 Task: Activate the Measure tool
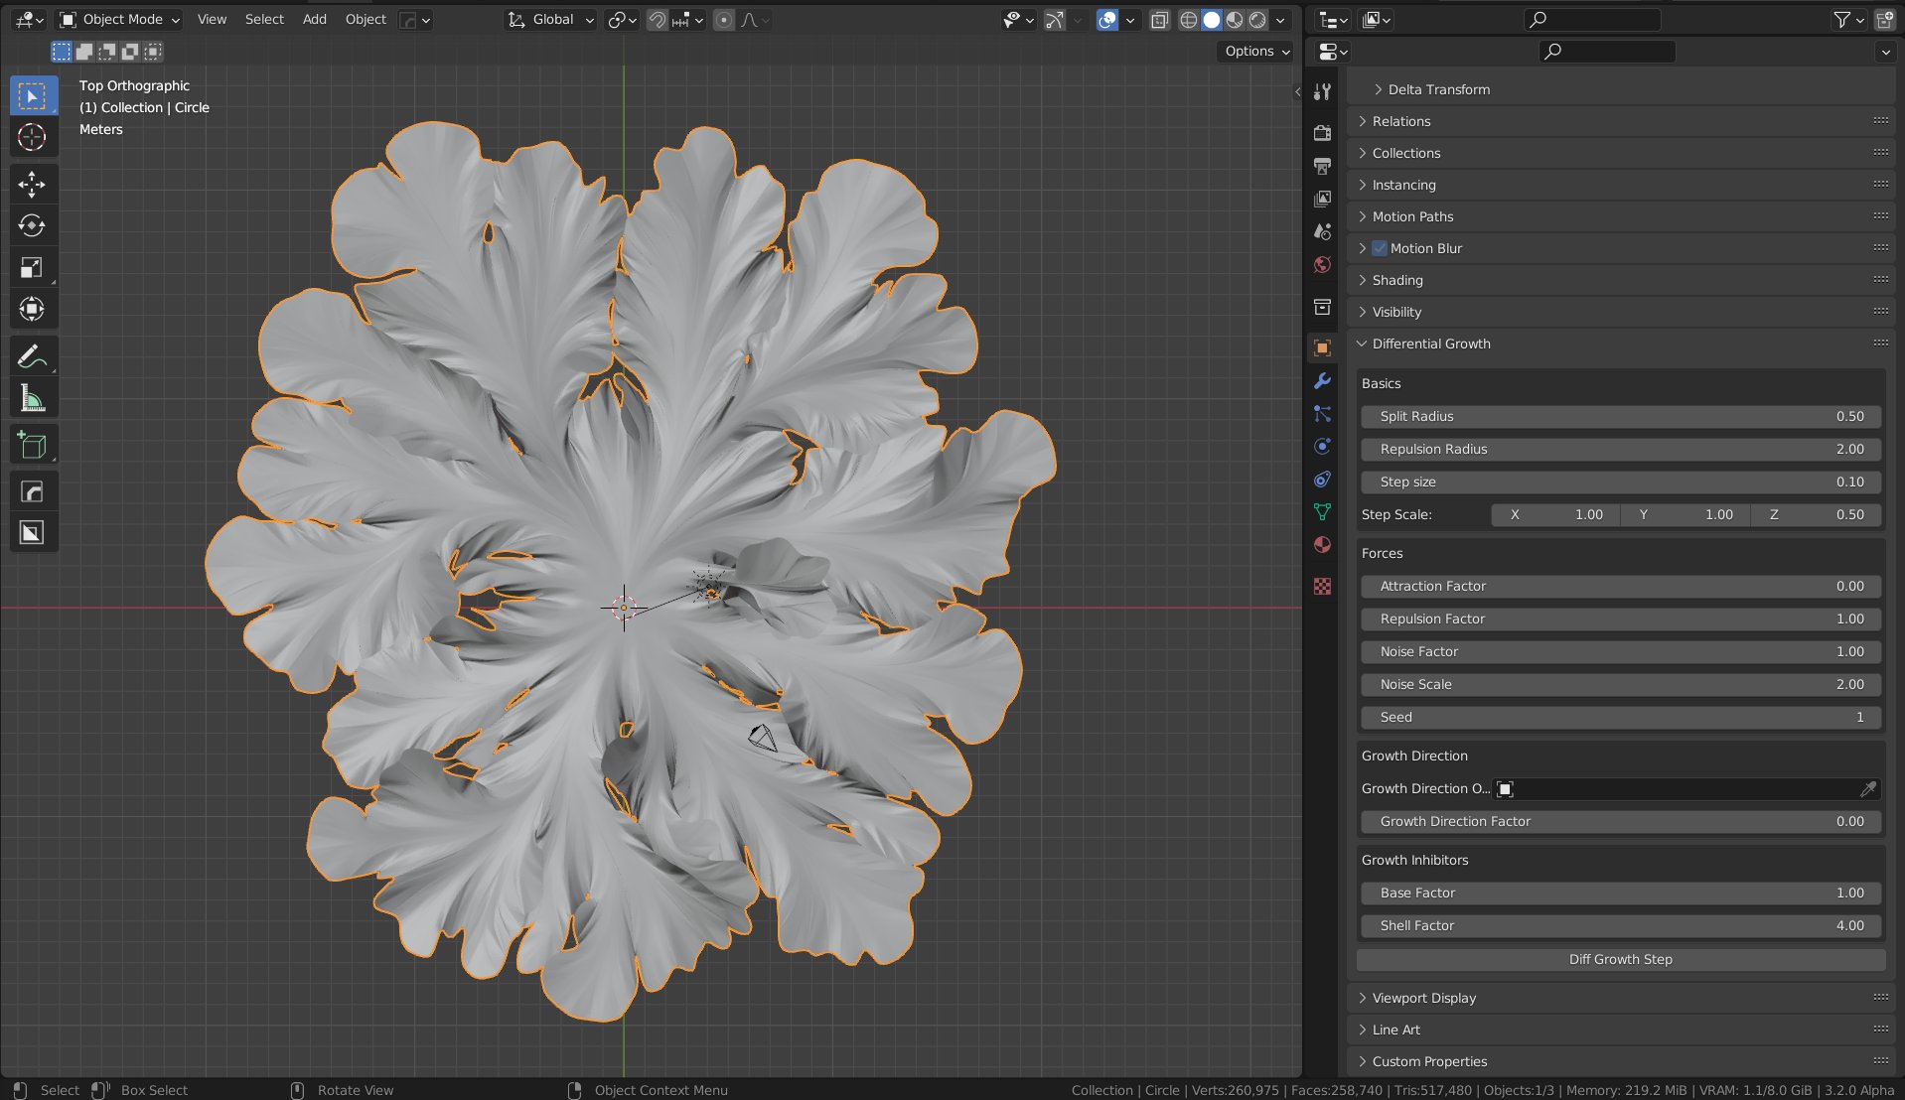tap(34, 396)
